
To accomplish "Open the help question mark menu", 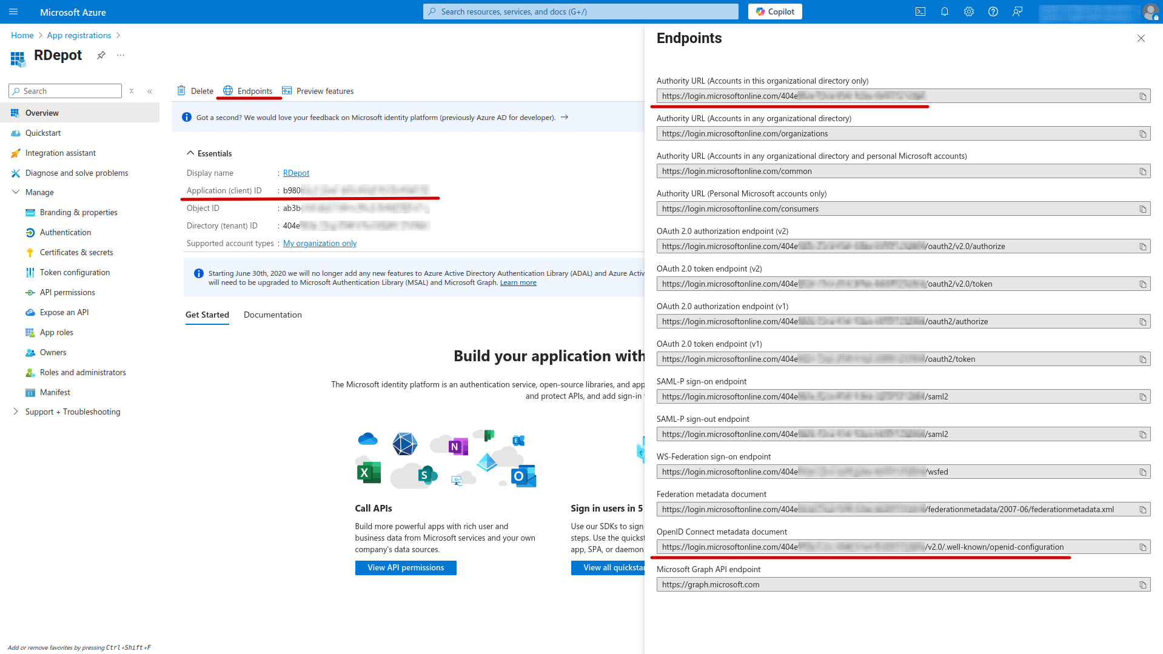I will pyautogui.click(x=993, y=12).
